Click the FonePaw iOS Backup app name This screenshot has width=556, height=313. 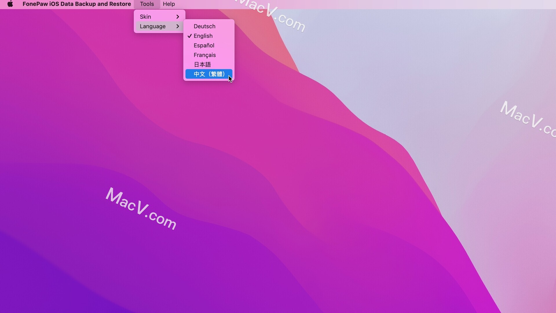[x=76, y=4]
